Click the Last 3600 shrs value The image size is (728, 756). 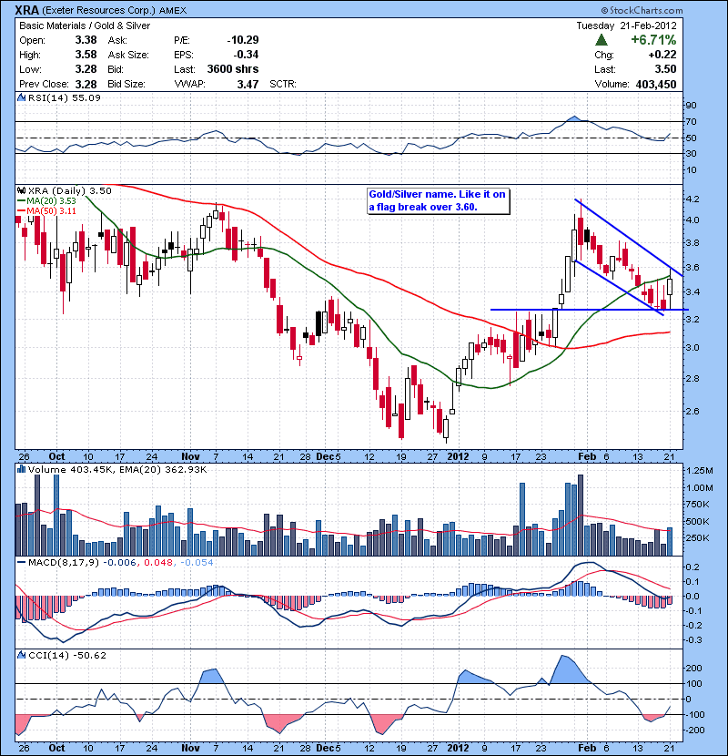click(233, 69)
